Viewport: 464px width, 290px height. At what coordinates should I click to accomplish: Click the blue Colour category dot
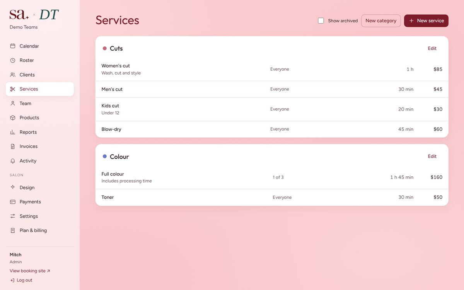tap(105, 157)
